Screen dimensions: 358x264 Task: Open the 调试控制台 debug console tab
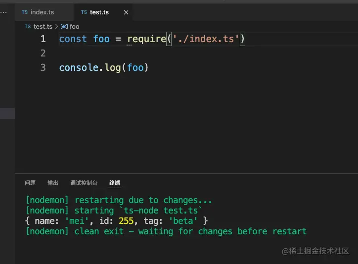[x=84, y=183]
